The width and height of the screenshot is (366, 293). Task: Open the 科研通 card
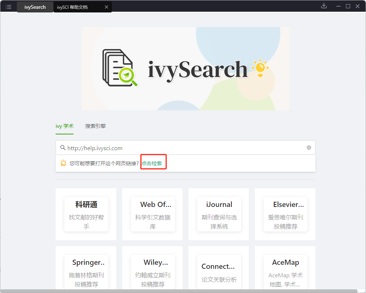pos(86,214)
